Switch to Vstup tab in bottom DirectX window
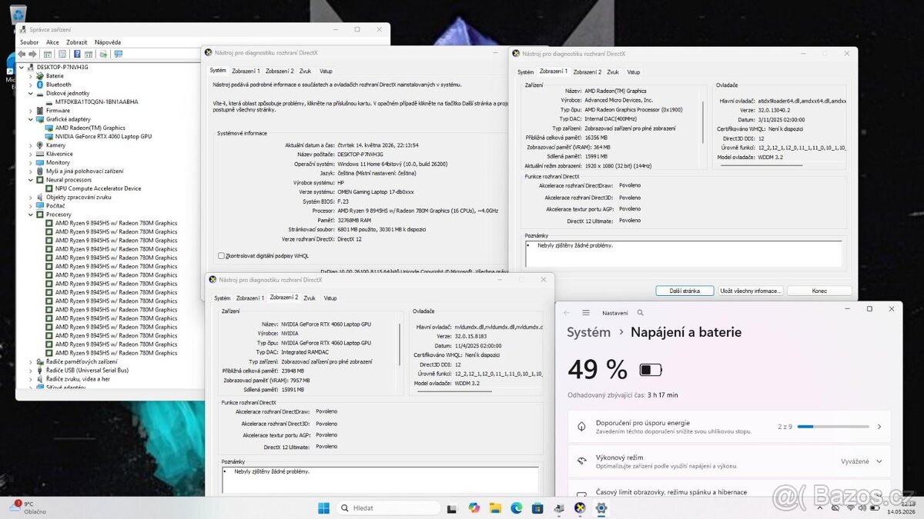 click(x=330, y=298)
